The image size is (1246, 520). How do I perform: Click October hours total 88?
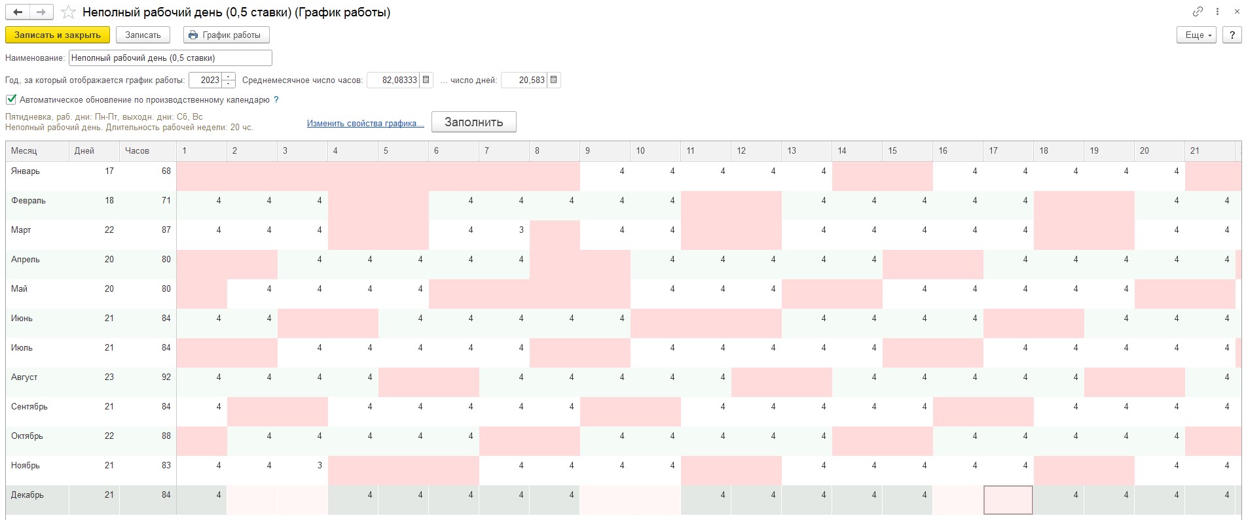point(148,441)
